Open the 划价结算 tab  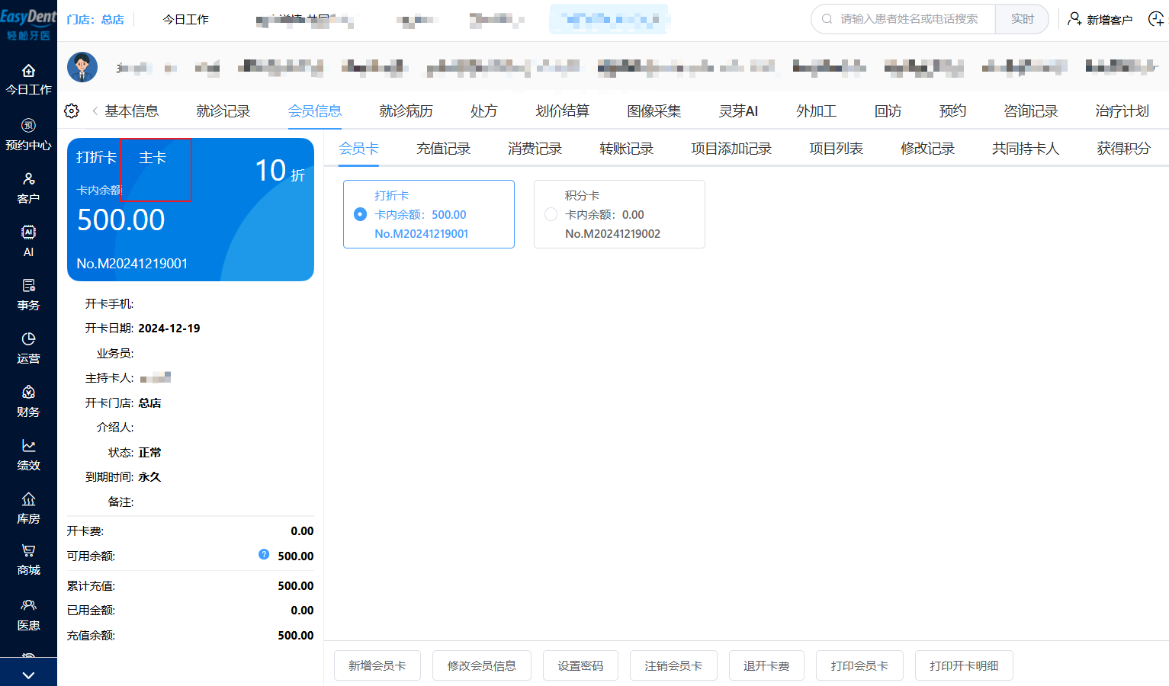click(562, 111)
